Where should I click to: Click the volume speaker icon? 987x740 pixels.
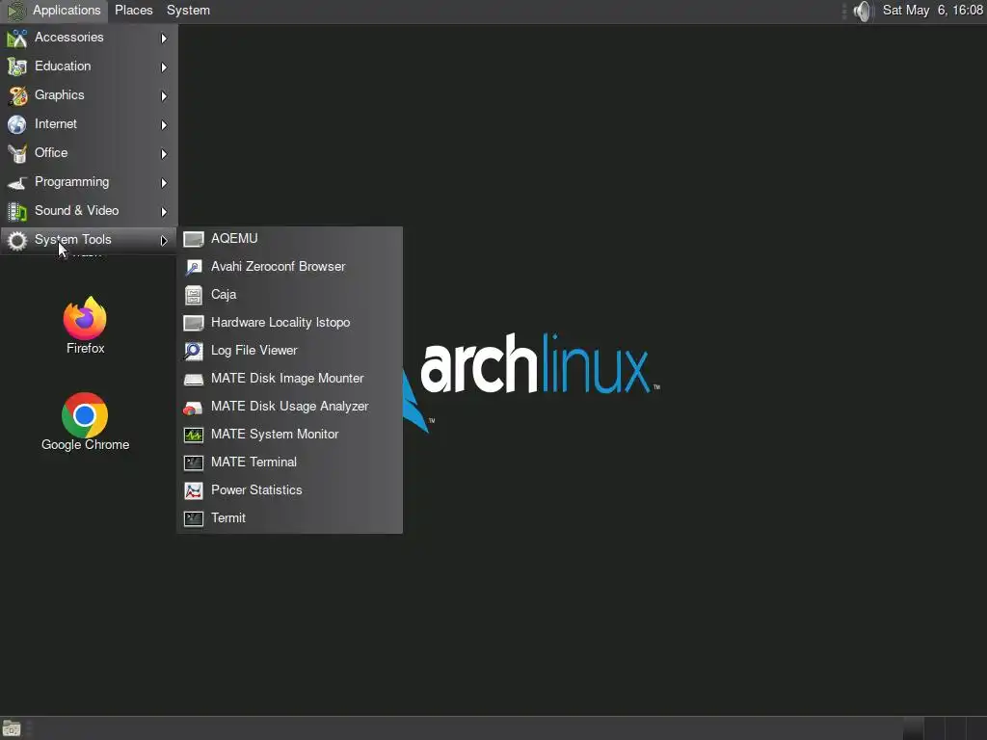click(863, 11)
